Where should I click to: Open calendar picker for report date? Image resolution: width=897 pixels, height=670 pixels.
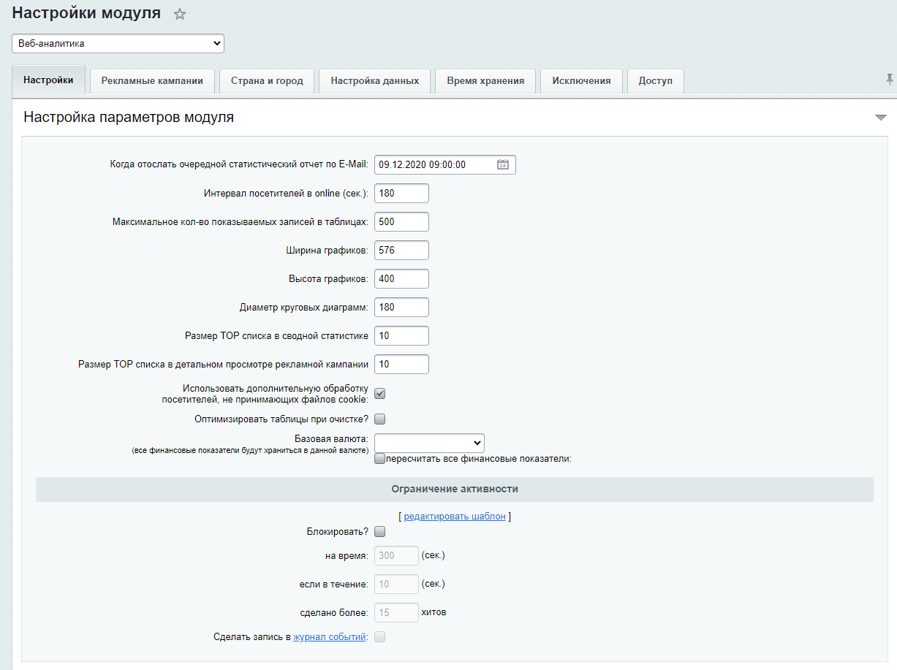pos(502,165)
